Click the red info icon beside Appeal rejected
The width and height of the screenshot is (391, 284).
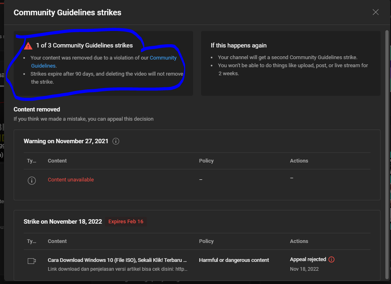[x=331, y=259]
